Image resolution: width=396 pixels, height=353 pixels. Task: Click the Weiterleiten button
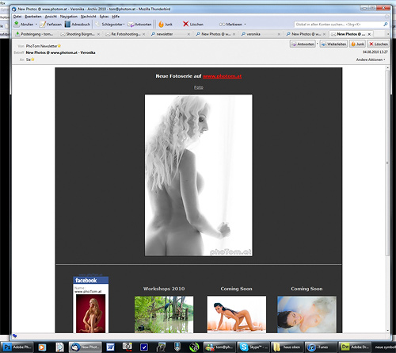(334, 44)
